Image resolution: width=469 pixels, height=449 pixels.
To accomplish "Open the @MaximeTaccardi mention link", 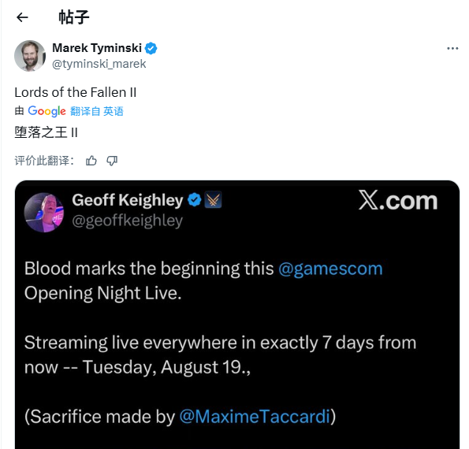I will click(255, 417).
